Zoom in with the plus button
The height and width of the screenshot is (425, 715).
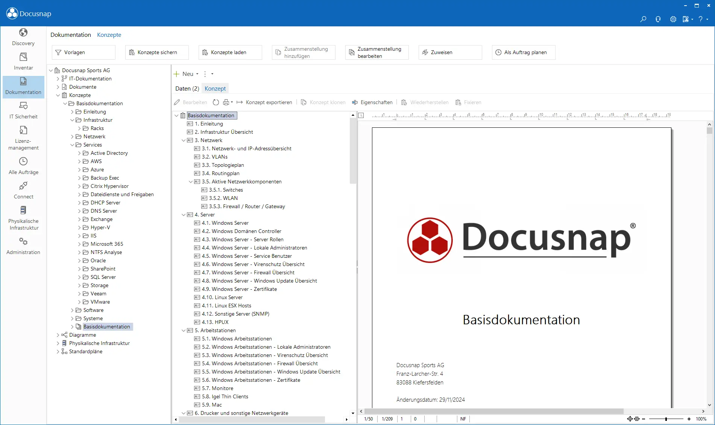coord(689,419)
